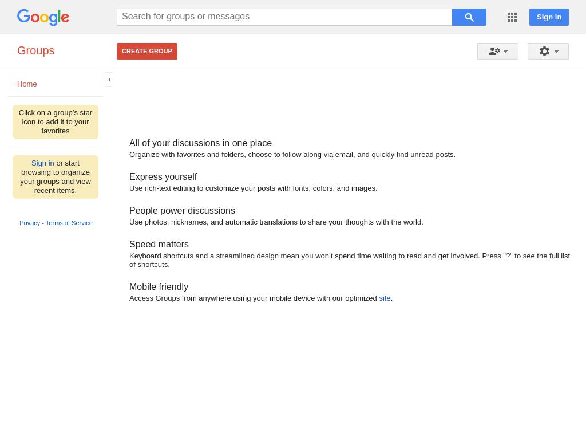Screen dimensions: 586x440
Task: Click the "People power discussions" heading
Action: tap(182, 211)
